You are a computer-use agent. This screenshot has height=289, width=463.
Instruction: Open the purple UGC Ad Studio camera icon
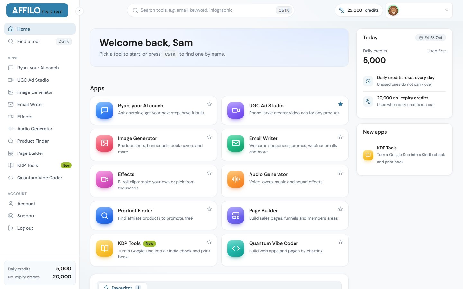(x=236, y=110)
